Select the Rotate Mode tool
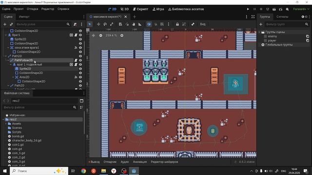The image size is (312, 175). click(x=105, y=24)
